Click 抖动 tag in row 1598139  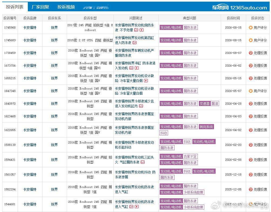coord(187,142)
